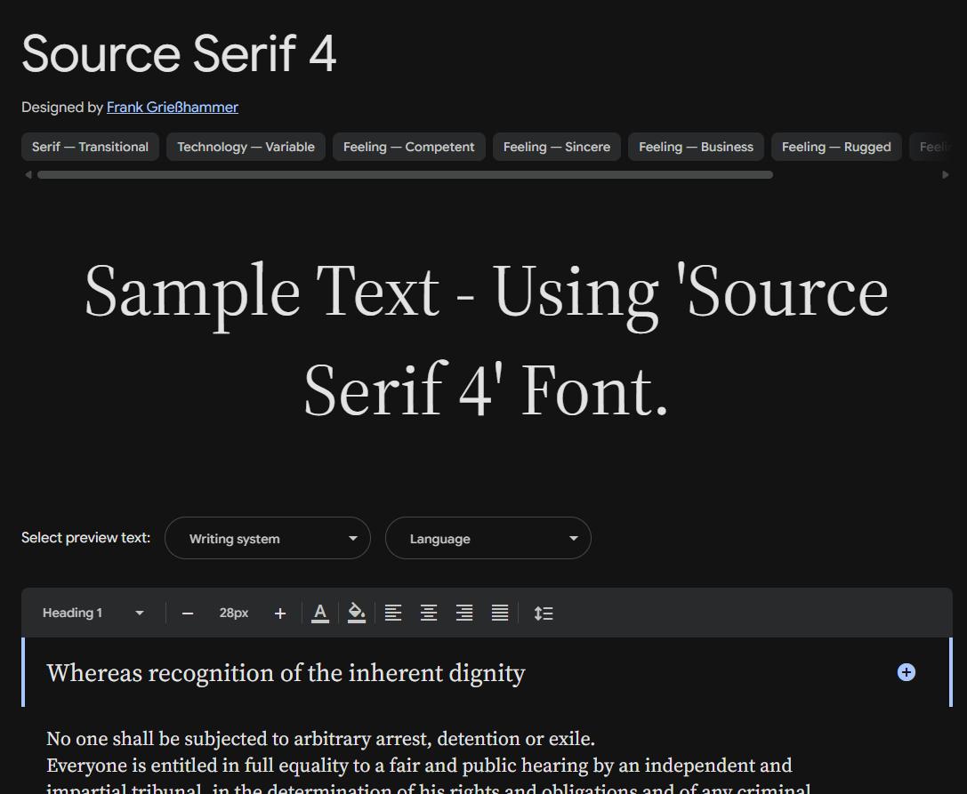Select the Feeling — Competent tag
Image resolution: width=967 pixels, height=794 pixels.
[409, 147]
